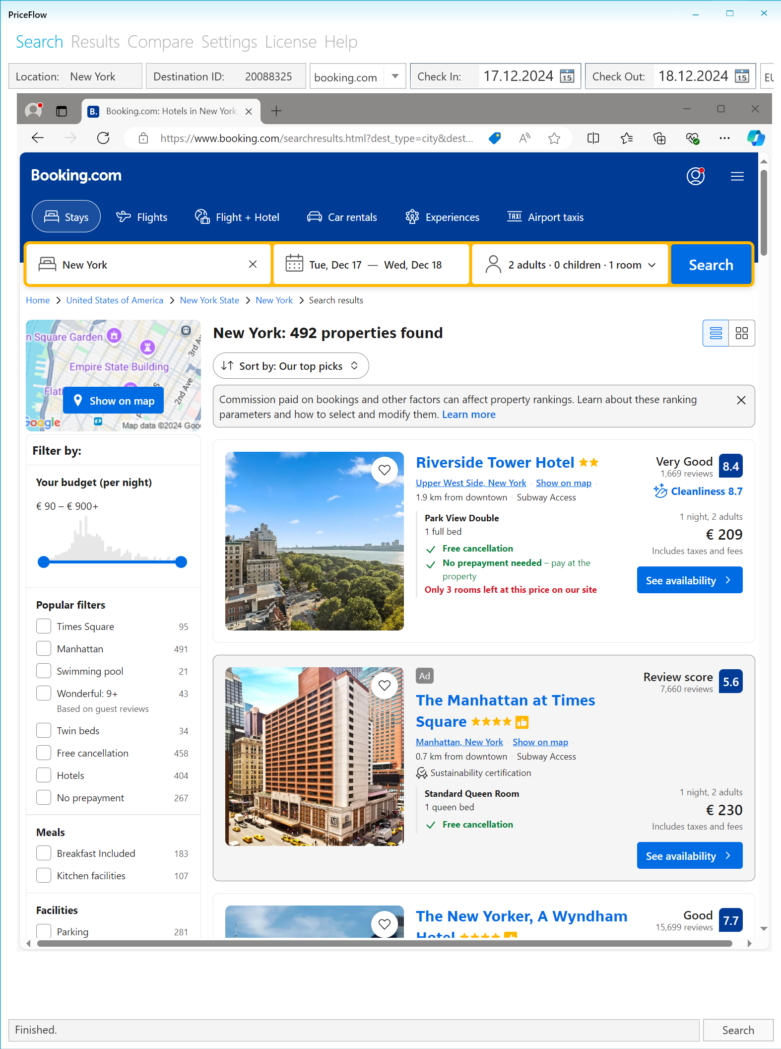Save The Manhattan at Times Square heart
Image resolution: width=781 pixels, height=1049 pixels.
coord(385,685)
